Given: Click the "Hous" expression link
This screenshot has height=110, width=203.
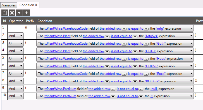Looking at the screenshot, I should 161,59.
